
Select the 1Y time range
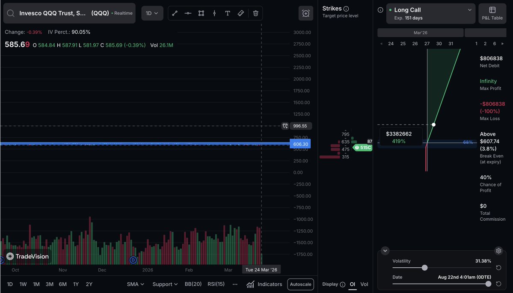[x=76, y=284]
